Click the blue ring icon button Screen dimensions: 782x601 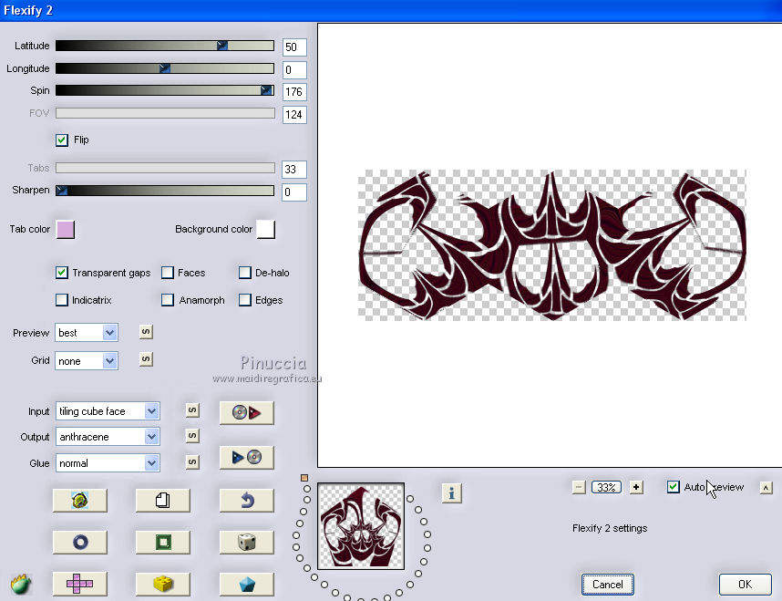point(80,542)
